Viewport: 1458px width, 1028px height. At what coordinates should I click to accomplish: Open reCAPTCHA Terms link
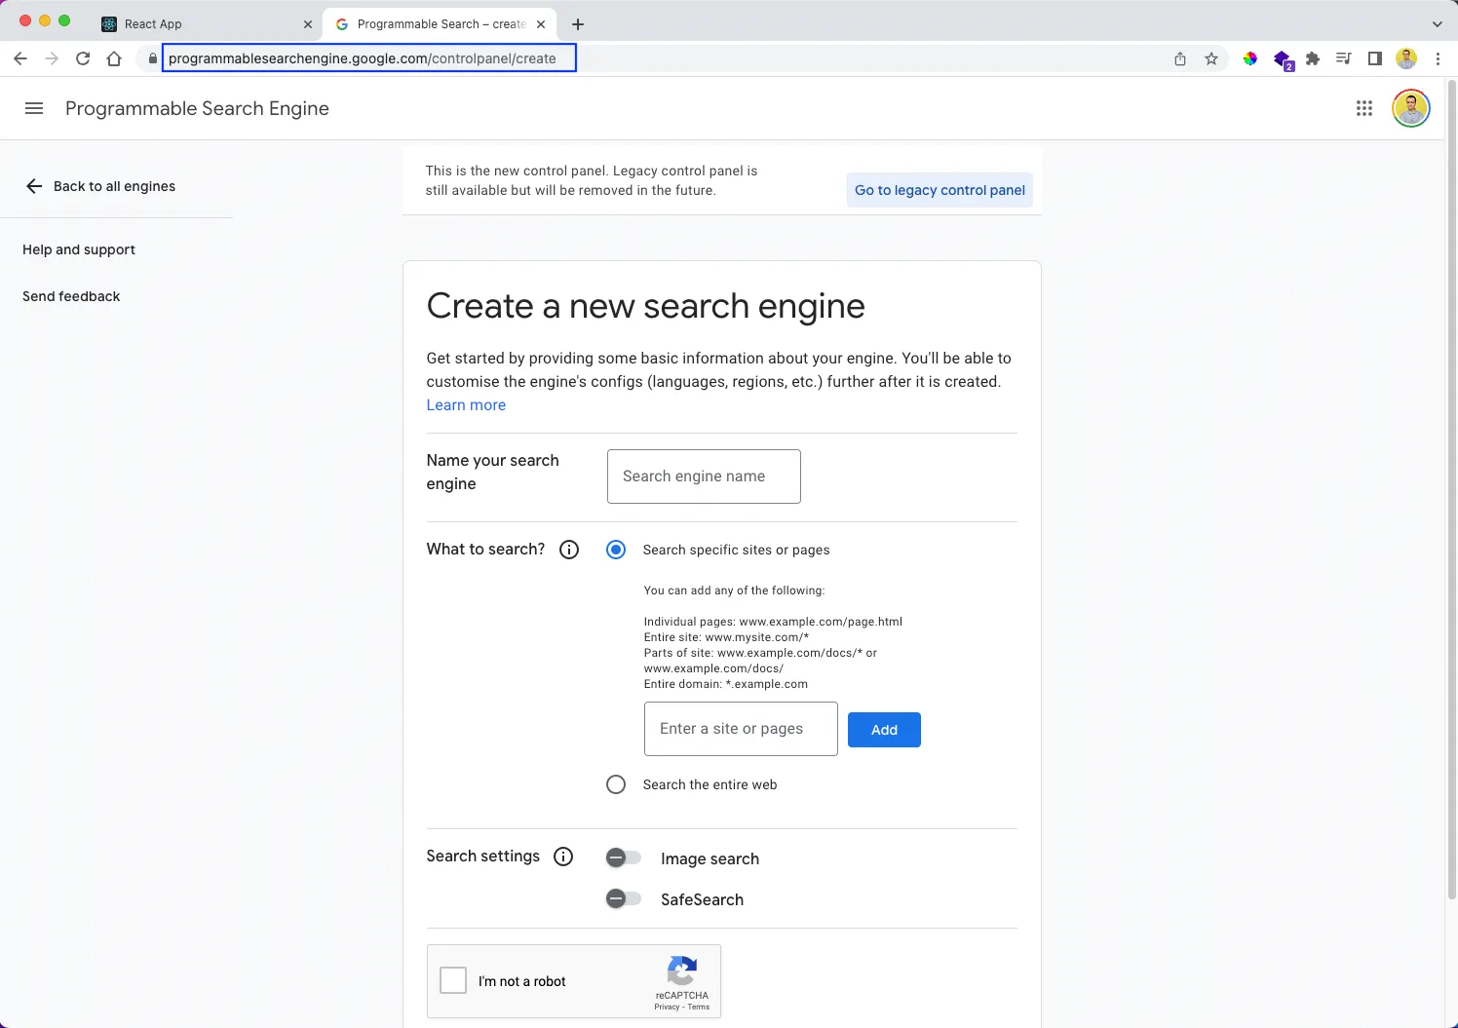click(x=699, y=1007)
